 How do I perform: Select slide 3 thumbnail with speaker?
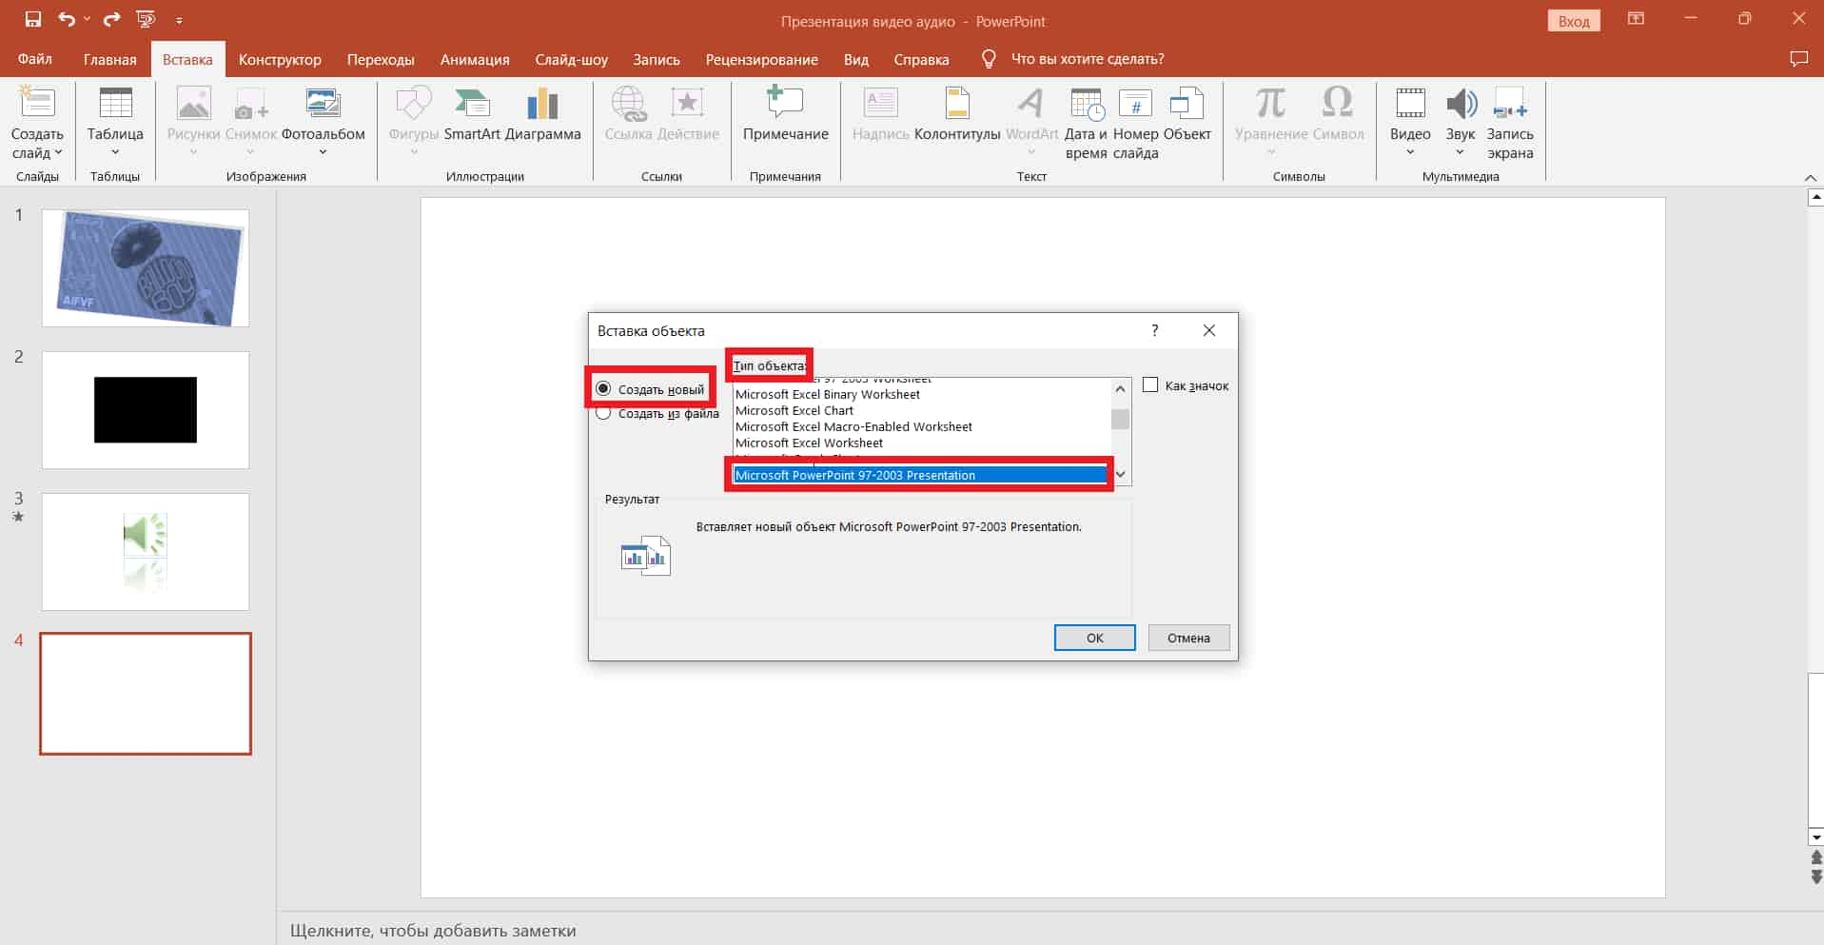coord(146,552)
